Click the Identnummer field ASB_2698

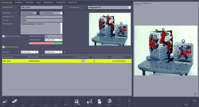tap(42, 7)
